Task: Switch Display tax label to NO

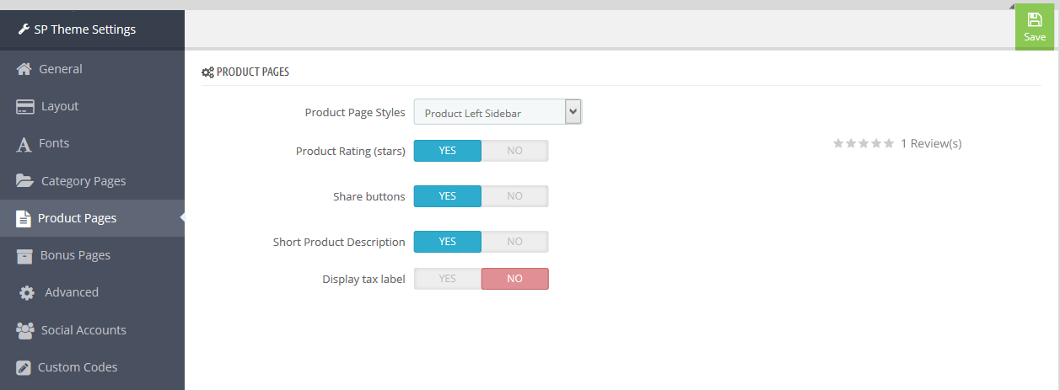Action: pyautogui.click(x=514, y=279)
